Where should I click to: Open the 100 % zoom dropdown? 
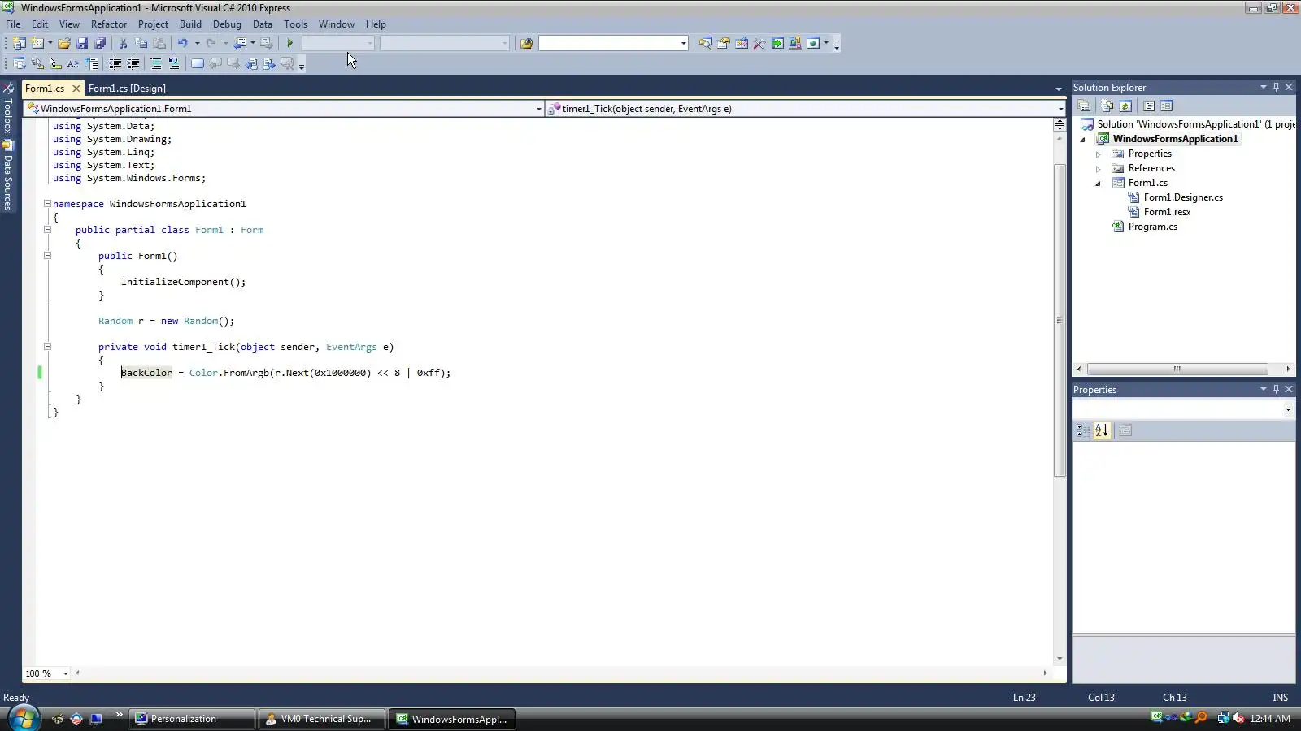click(66, 673)
